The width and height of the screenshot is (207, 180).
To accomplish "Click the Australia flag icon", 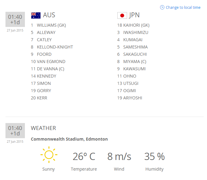I will coord(36,15).
